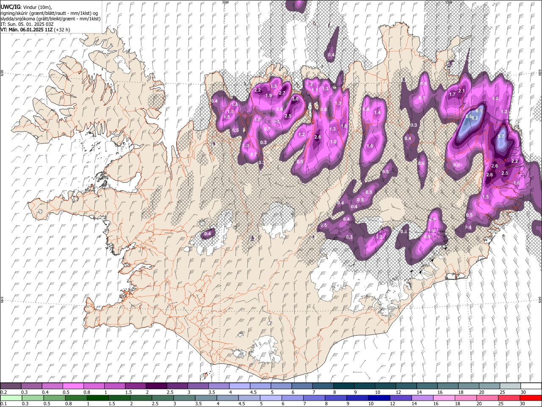Click the UWC/IG title text

11,7
